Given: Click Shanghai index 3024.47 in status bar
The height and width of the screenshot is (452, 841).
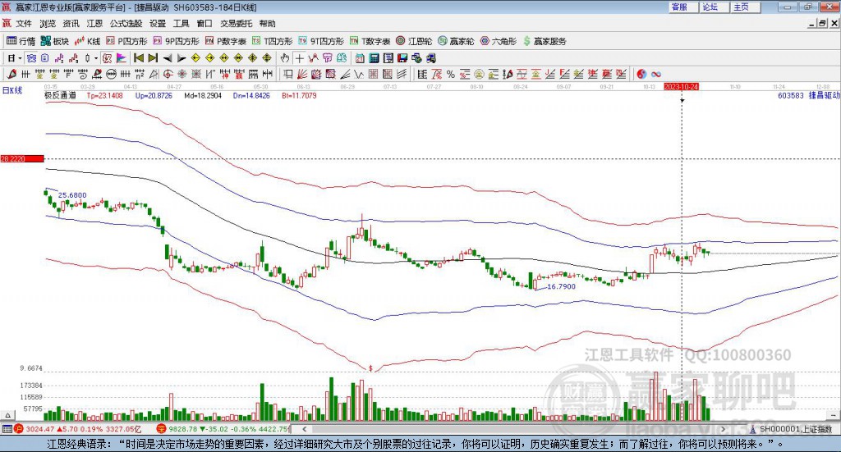Looking at the screenshot, I should coord(39,429).
